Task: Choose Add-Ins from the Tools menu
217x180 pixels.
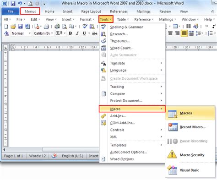Action: 132,116
